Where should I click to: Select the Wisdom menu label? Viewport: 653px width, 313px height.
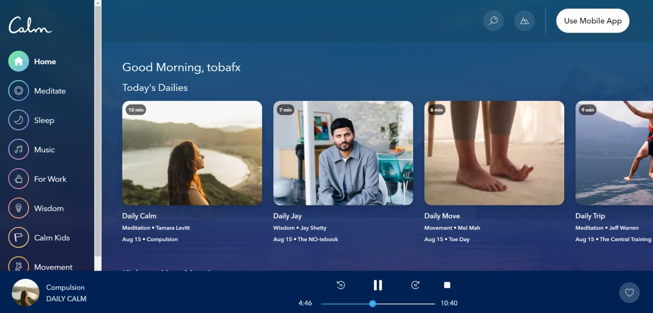(49, 208)
